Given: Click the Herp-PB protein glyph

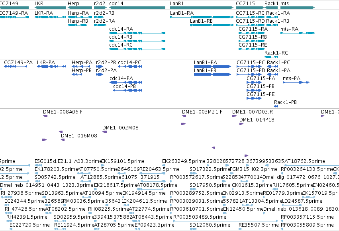Looking at the screenshot, I should pos(77,74).
